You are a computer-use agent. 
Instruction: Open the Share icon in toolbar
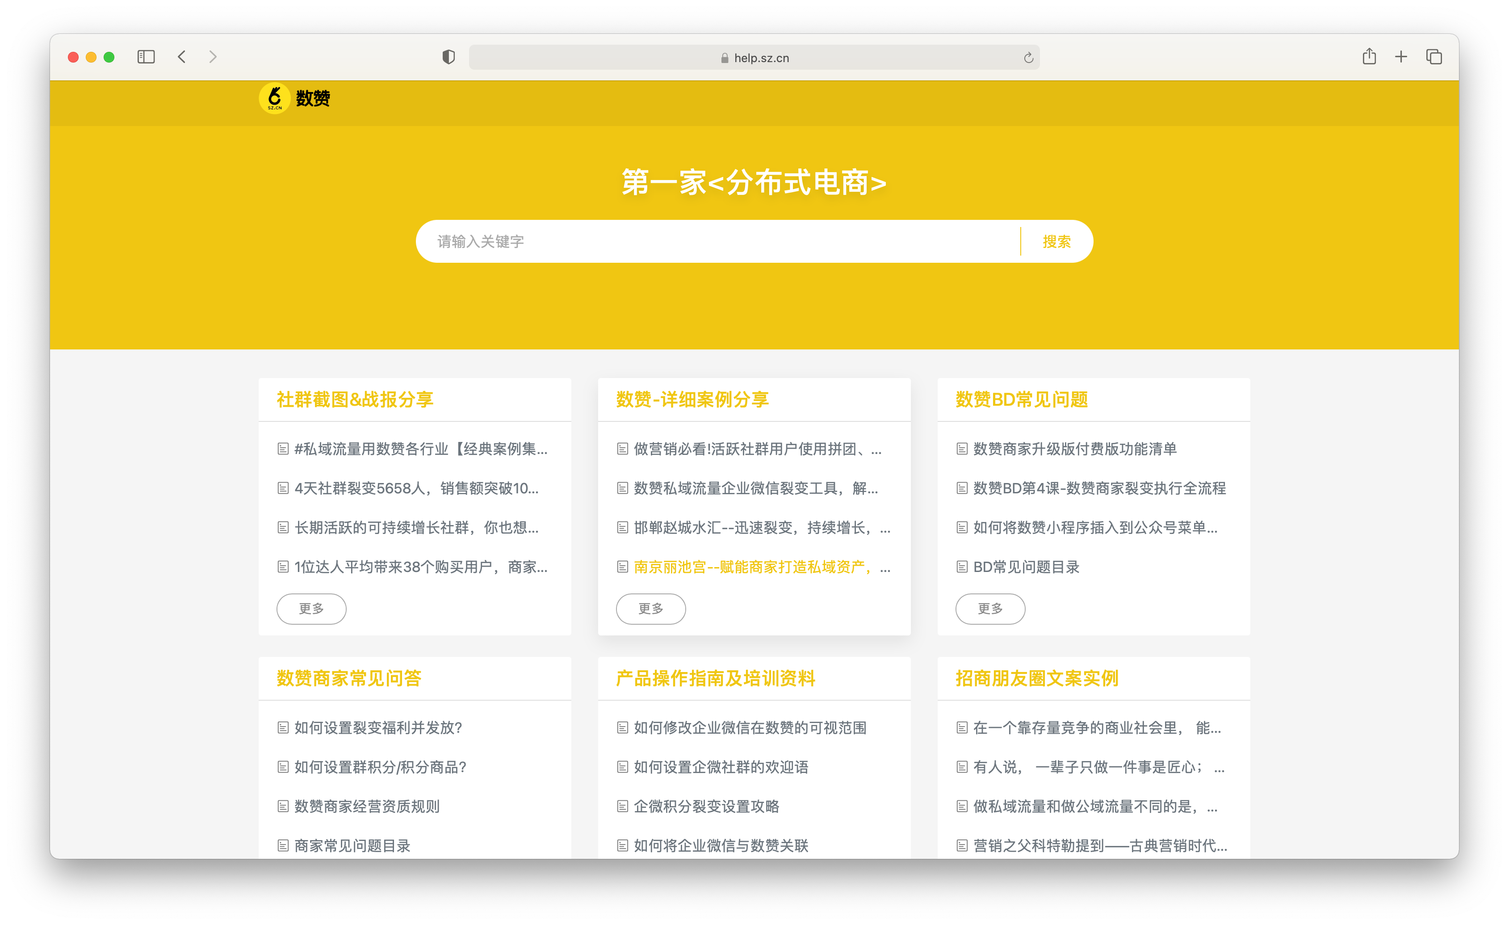pos(1369,56)
